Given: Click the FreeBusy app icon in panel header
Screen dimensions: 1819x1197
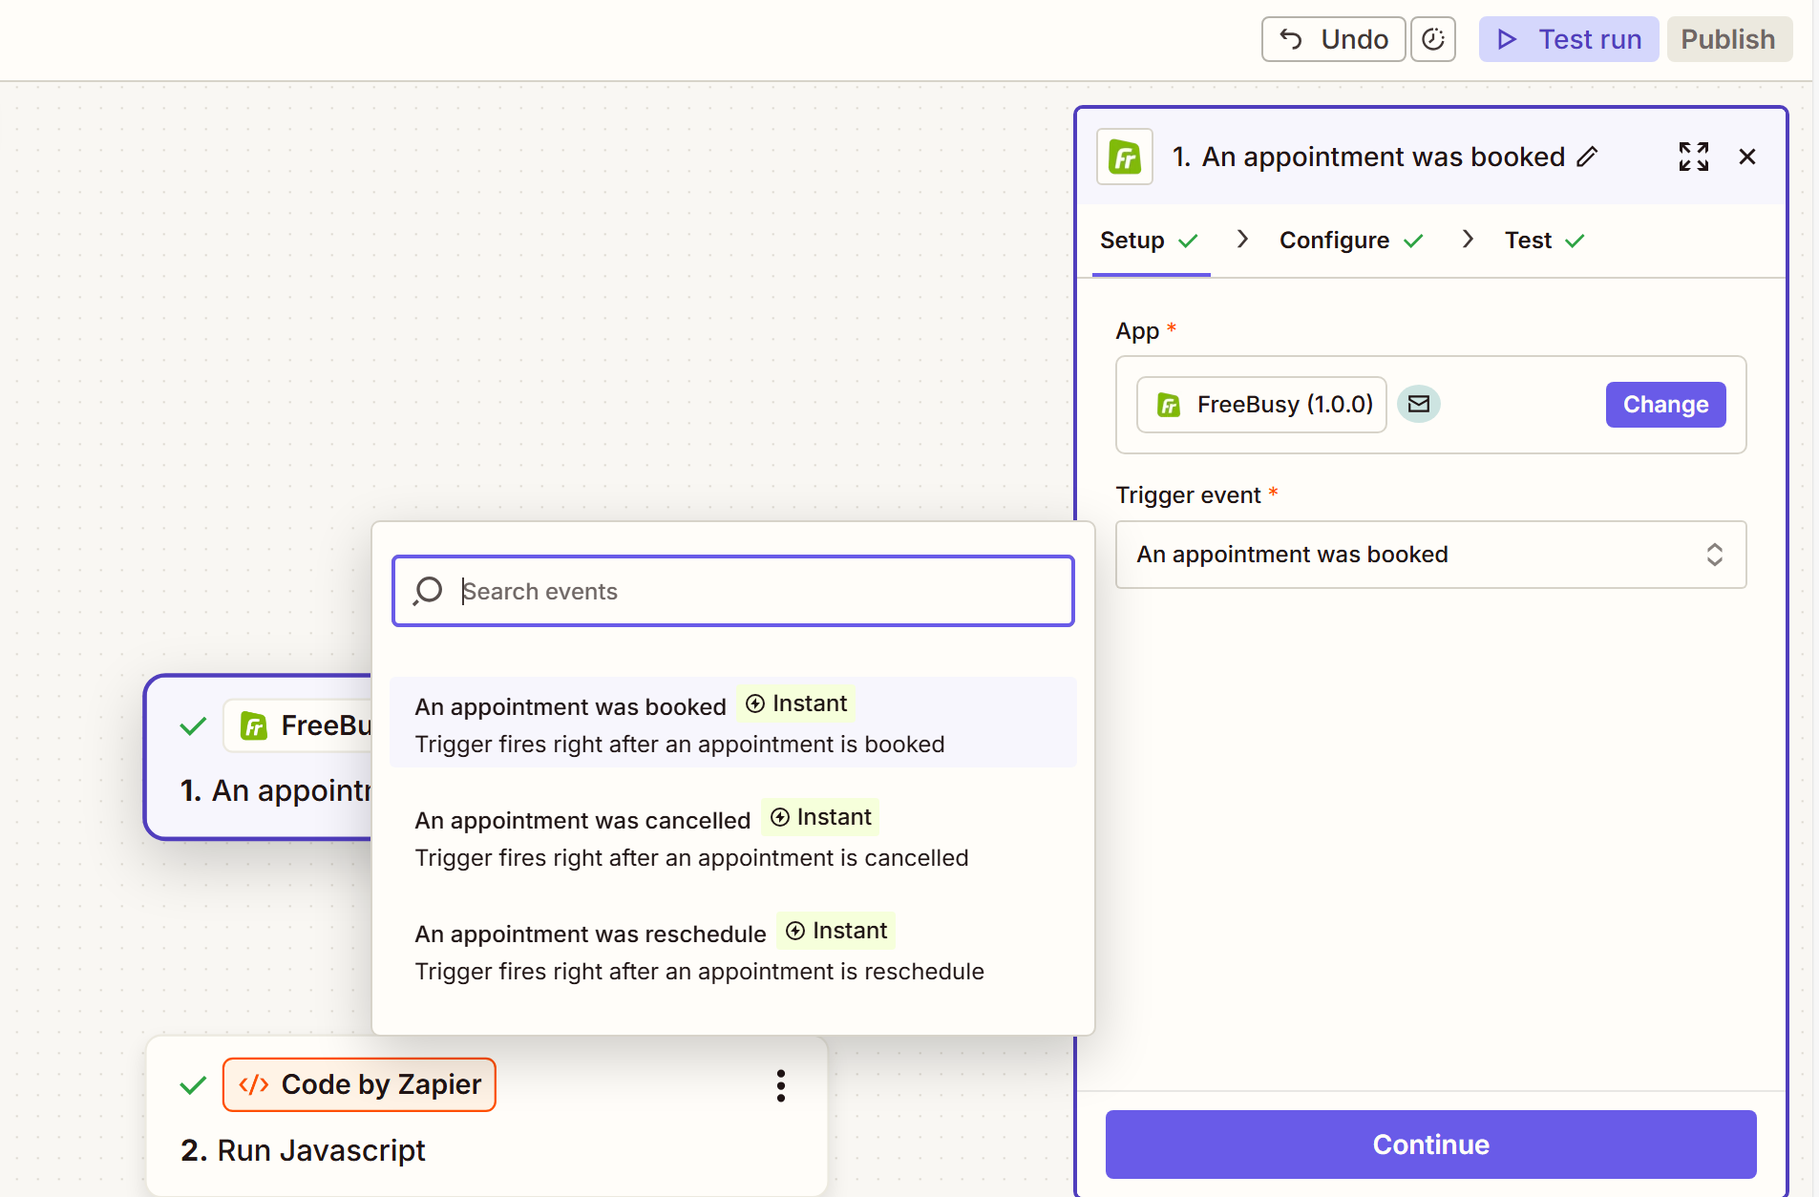Looking at the screenshot, I should 1125,157.
